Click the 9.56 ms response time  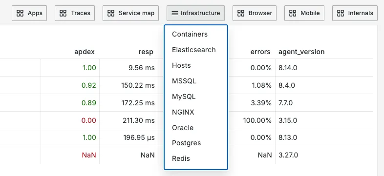pyautogui.click(x=142, y=68)
